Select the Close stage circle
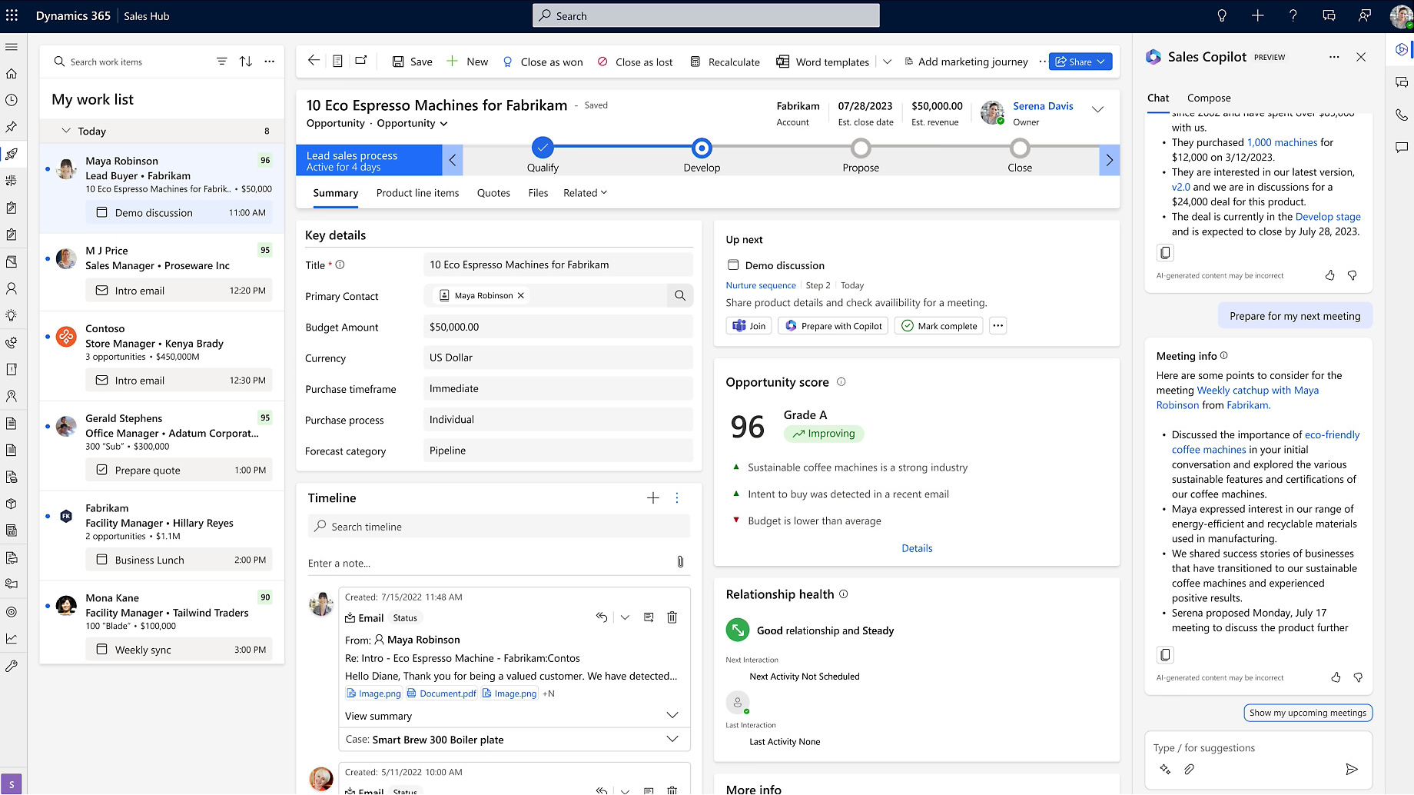 (x=1020, y=148)
